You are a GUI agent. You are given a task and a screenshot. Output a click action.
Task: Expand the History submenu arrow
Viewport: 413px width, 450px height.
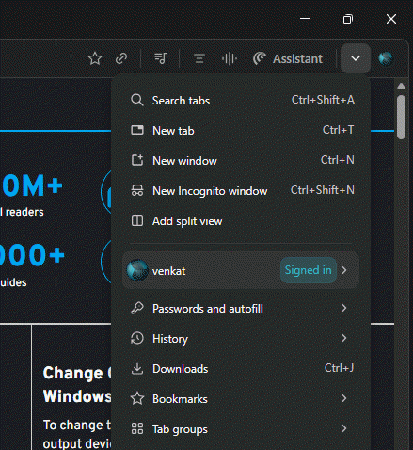(344, 338)
